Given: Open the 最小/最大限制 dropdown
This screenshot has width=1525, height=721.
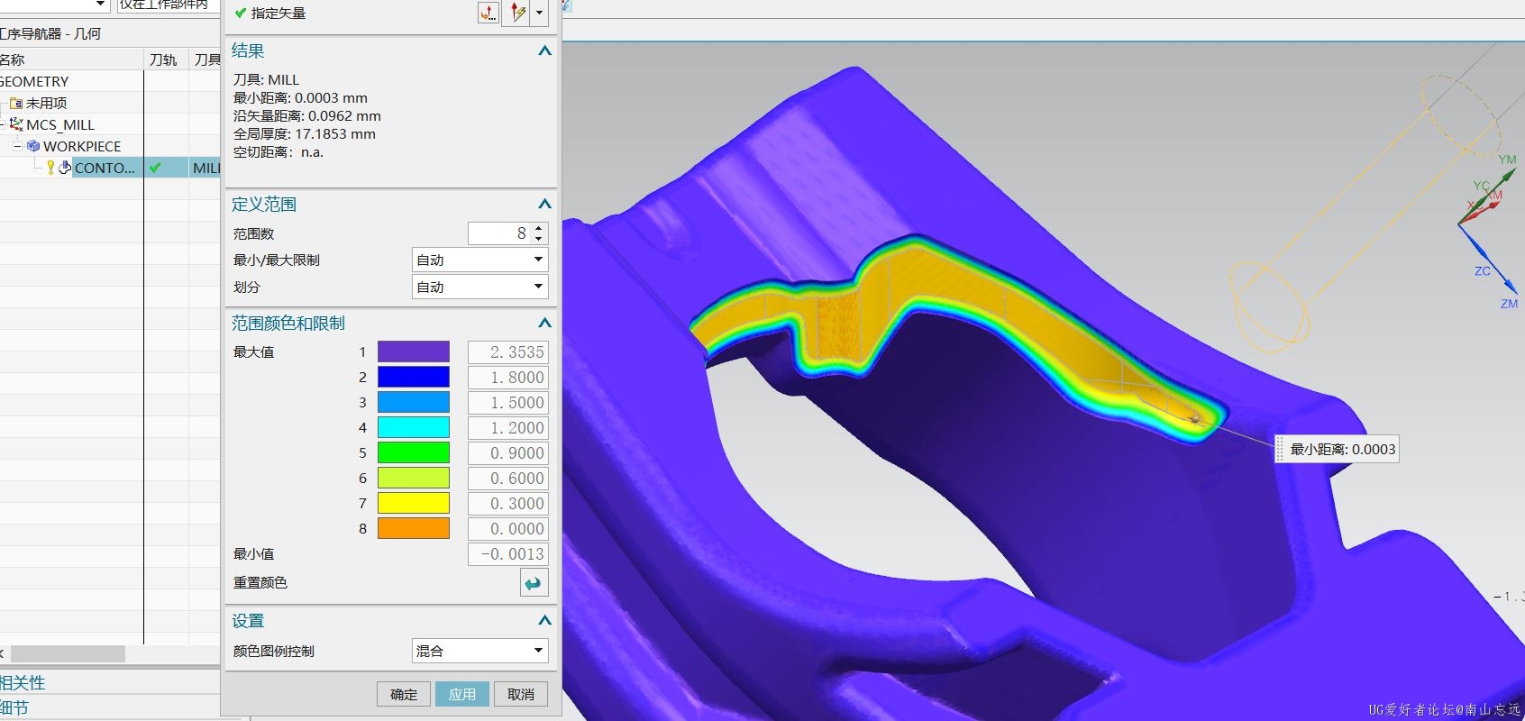Looking at the screenshot, I should coord(479,260).
